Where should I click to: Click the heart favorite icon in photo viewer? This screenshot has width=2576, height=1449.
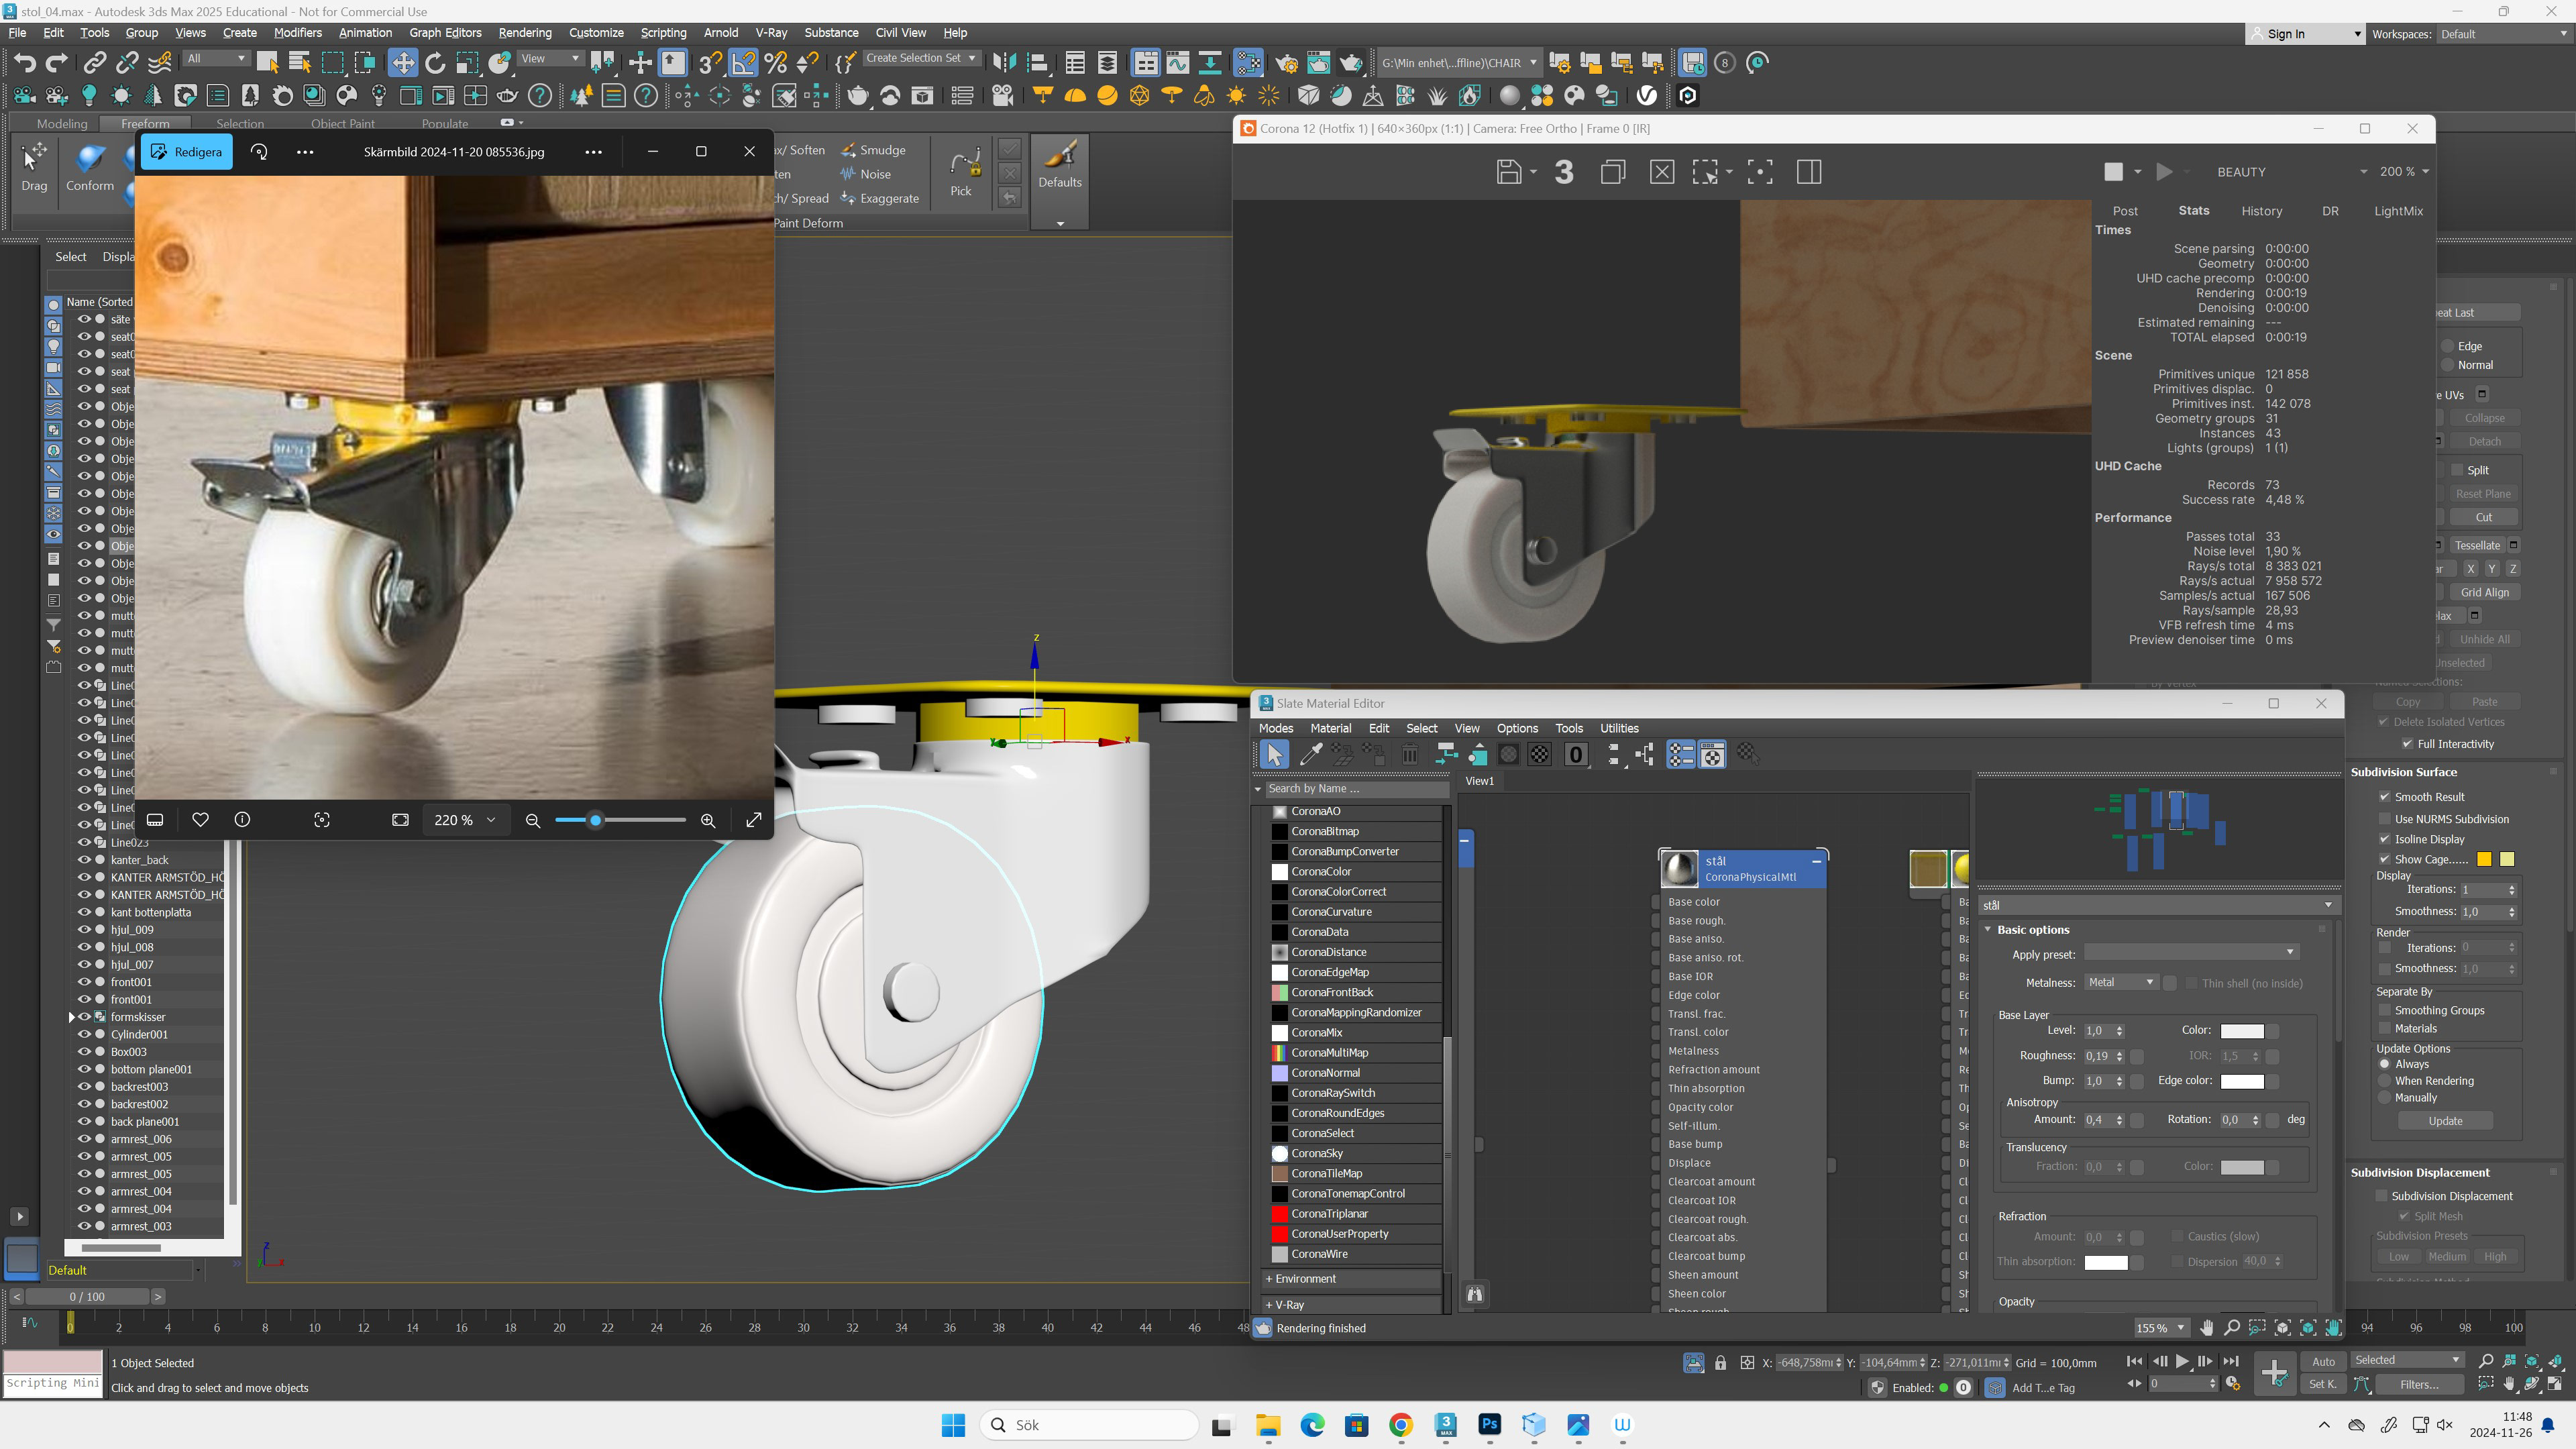(200, 820)
